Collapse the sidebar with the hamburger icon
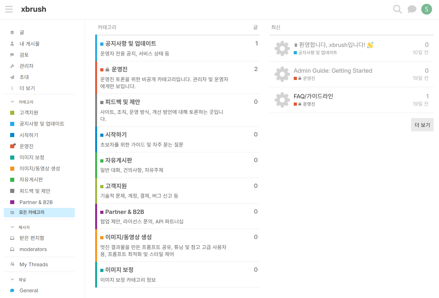 pos(9,9)
